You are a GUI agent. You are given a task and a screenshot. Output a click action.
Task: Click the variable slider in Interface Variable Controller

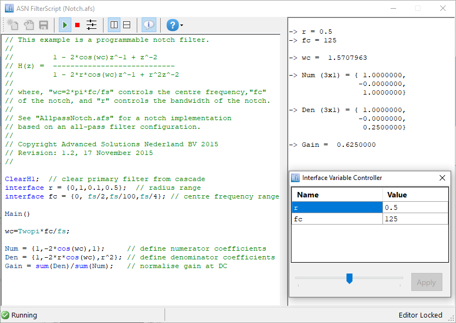(x=349, y=278)
